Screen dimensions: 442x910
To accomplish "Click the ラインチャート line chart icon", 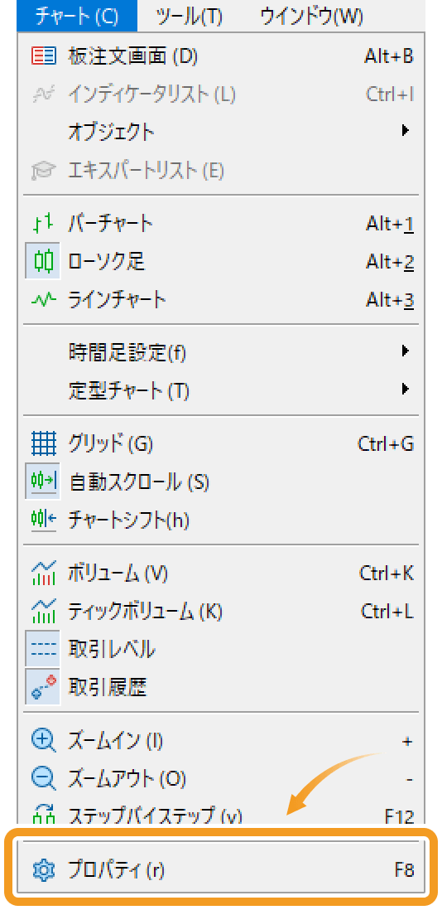I will click(x=43, y=300).
